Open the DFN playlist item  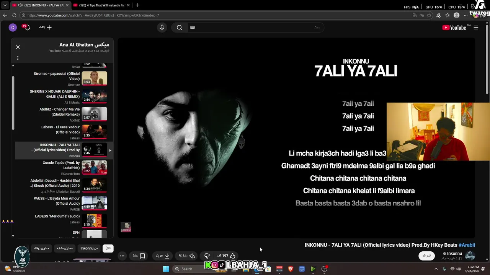click(64, 235)
